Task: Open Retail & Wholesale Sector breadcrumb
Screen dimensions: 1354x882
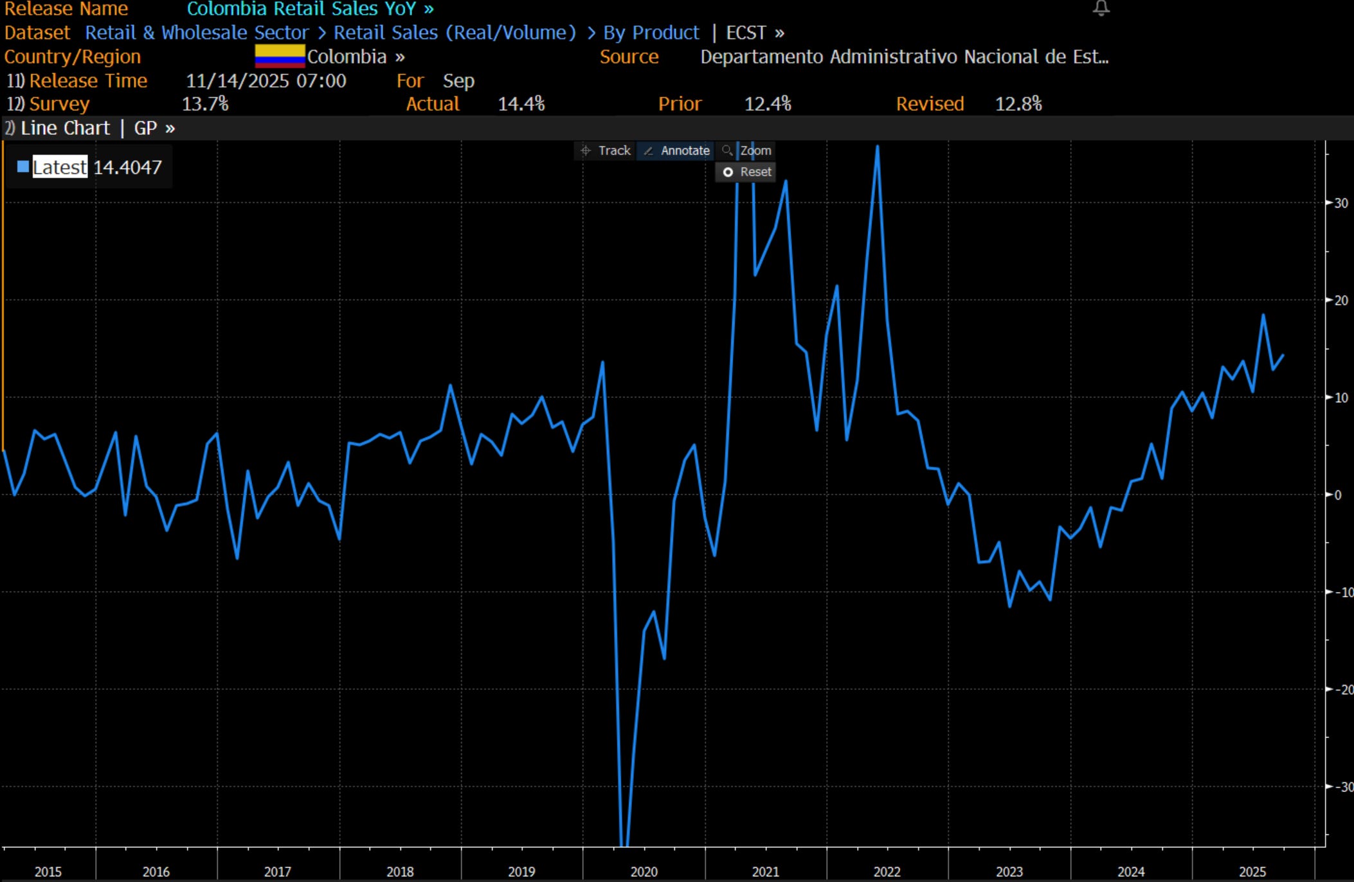Action: pos(197,33)
